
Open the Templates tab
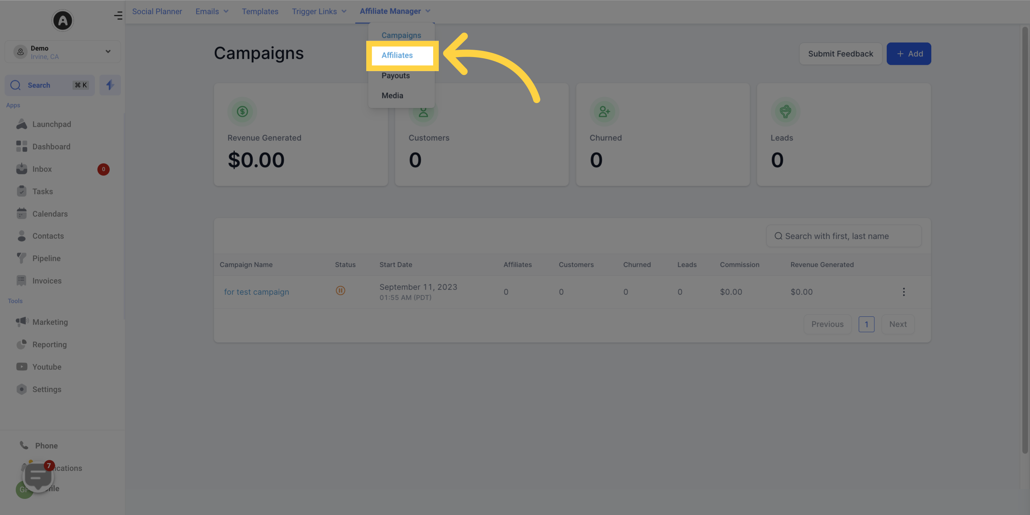click(x=260, y=11)
